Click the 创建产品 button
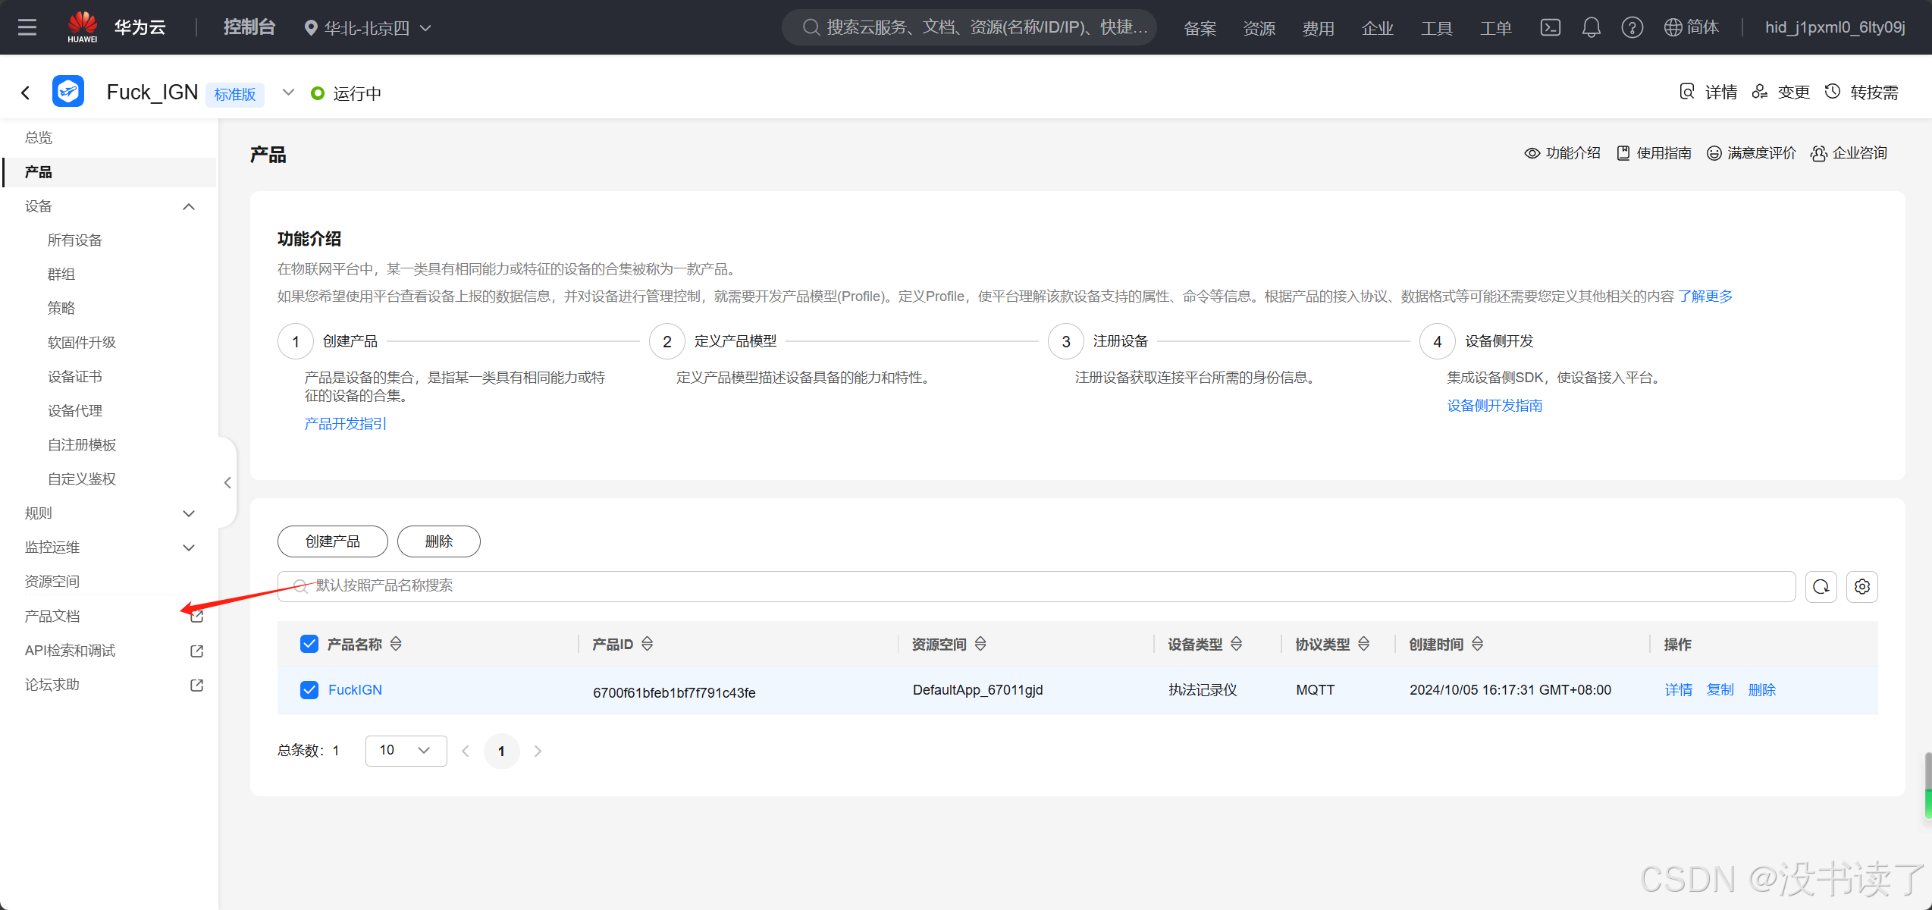The width and height of the screenshot is (1932, 910). pos(332,541)
